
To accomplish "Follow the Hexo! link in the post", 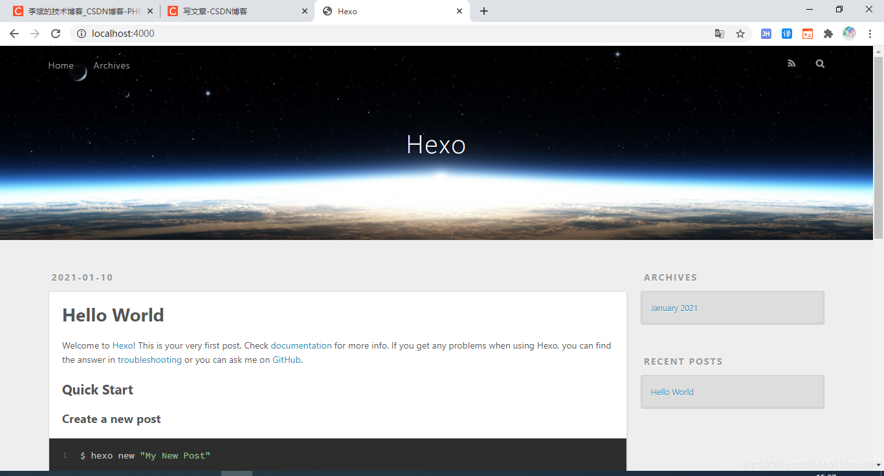I will click(124, 345).
